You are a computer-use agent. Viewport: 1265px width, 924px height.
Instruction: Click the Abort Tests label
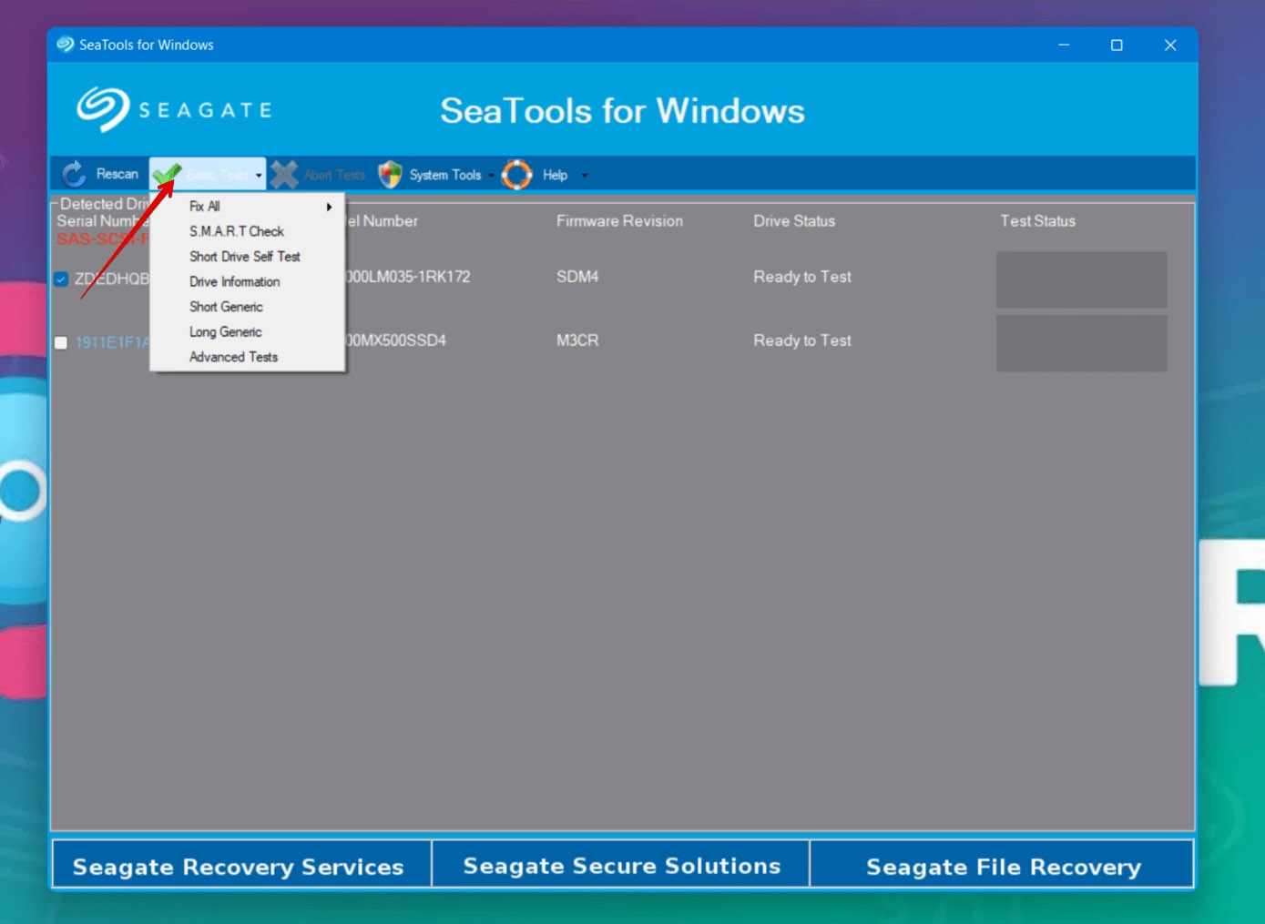click(334, 175)
